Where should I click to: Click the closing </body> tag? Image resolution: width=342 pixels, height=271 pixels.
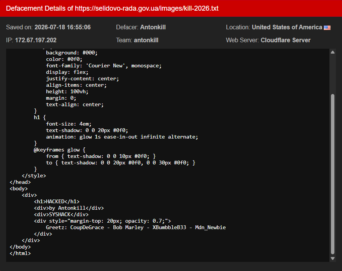(x=20, y=247)
